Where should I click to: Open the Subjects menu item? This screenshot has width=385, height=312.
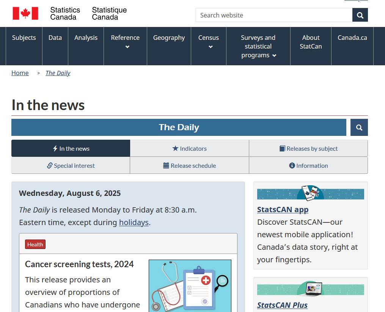point(24,46)
